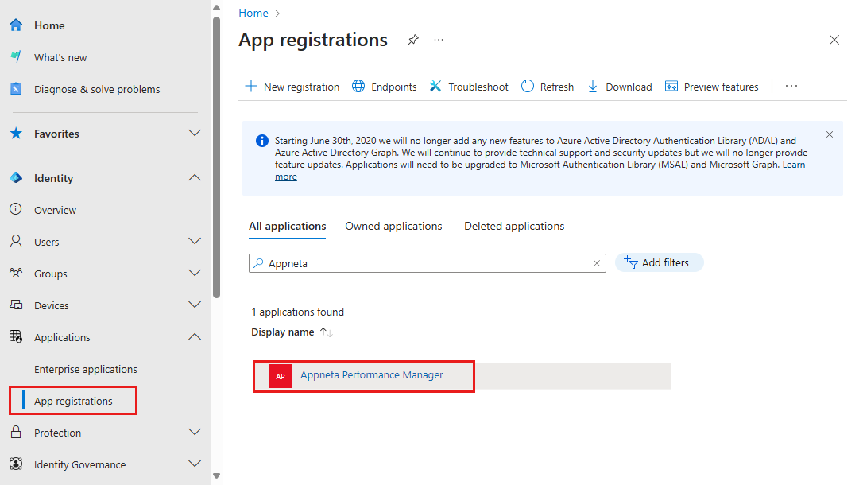Open the Home sidebar item
The height and width of the screenshot is (485, 863).
coord(48,25)
